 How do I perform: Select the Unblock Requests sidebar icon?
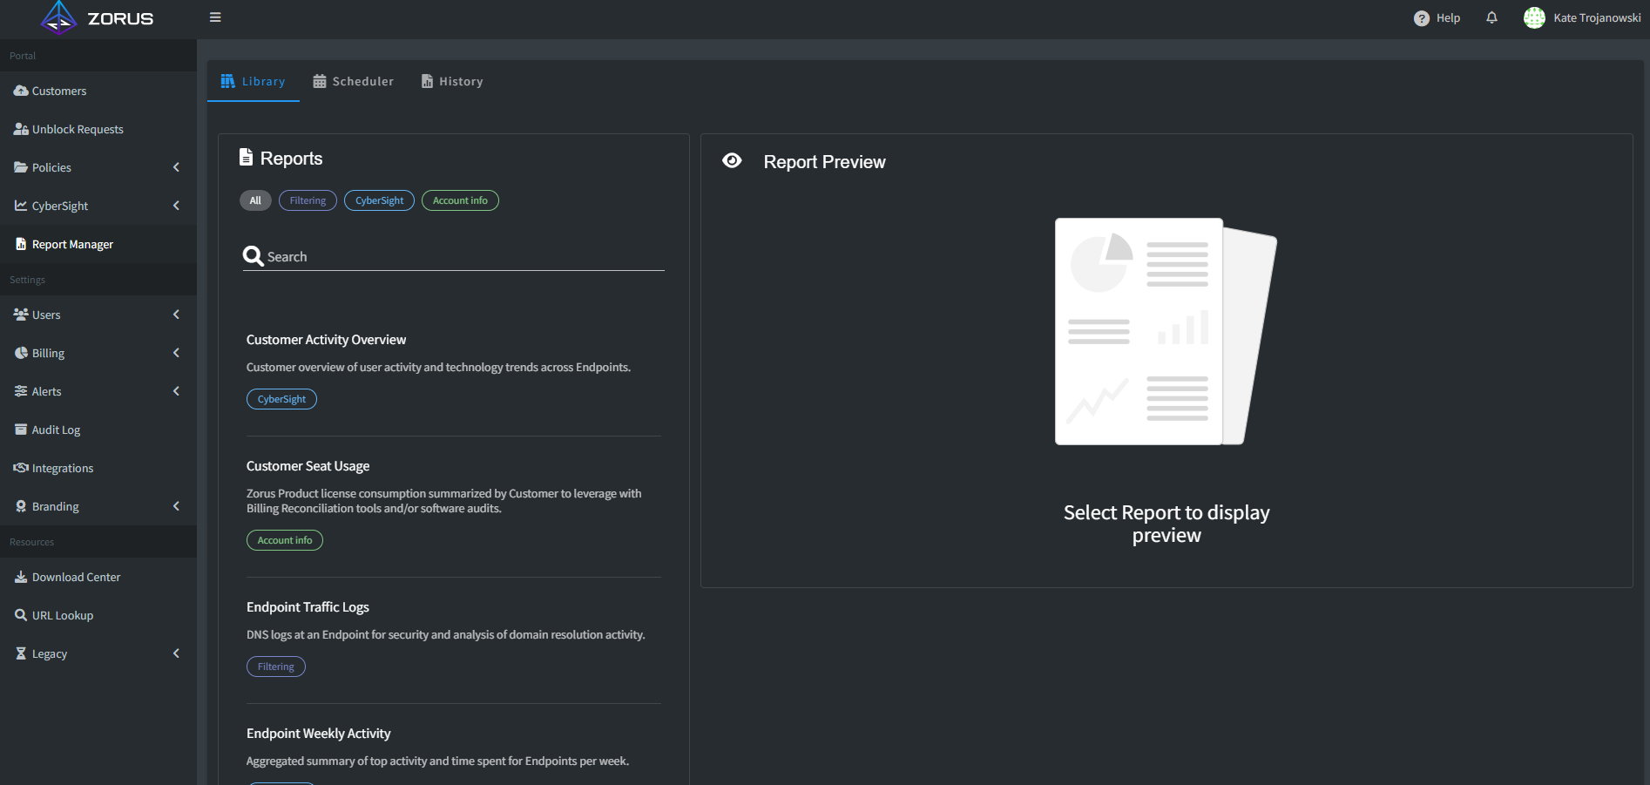click(x=20, y=128)
